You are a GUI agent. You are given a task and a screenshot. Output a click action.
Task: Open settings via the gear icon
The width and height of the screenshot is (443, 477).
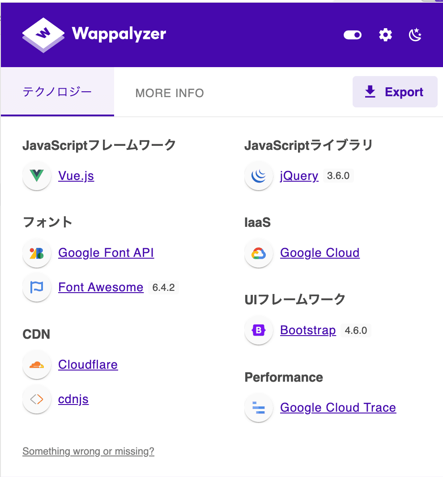click(385, 35)
